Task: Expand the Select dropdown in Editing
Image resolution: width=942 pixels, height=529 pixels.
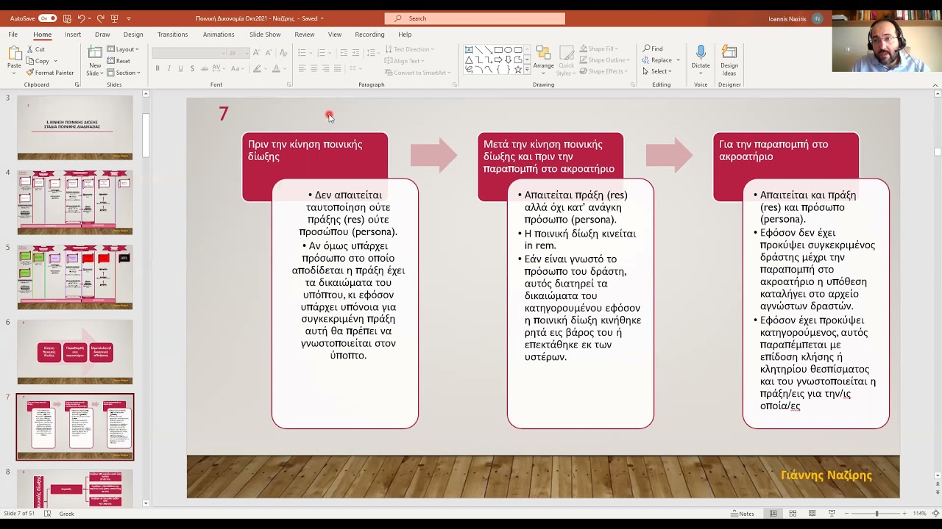Action: 656,71
